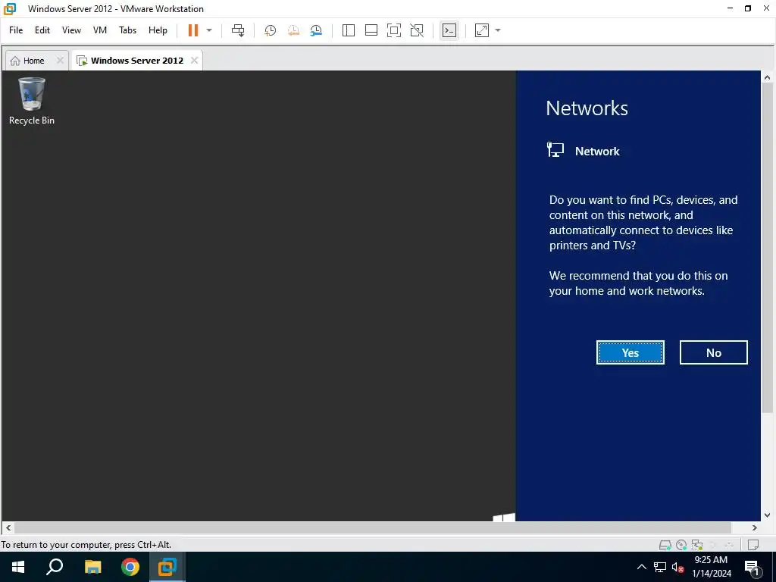Click the 'Networks' heading text
The width and height of the screenshot is (776, 582).
click(587, 108)
